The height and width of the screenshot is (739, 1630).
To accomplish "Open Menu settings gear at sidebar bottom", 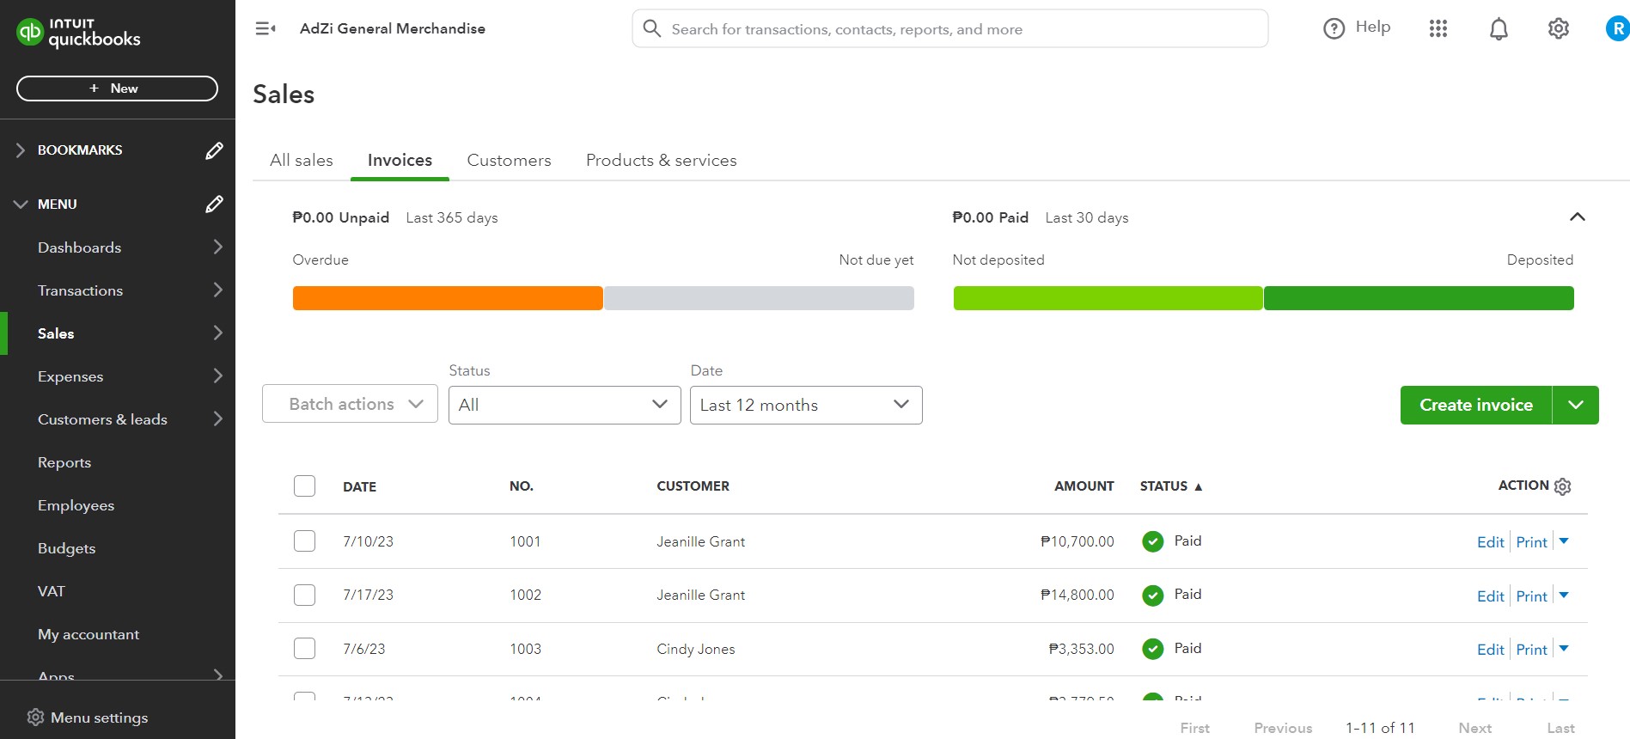I will click(x=35, y=717).
